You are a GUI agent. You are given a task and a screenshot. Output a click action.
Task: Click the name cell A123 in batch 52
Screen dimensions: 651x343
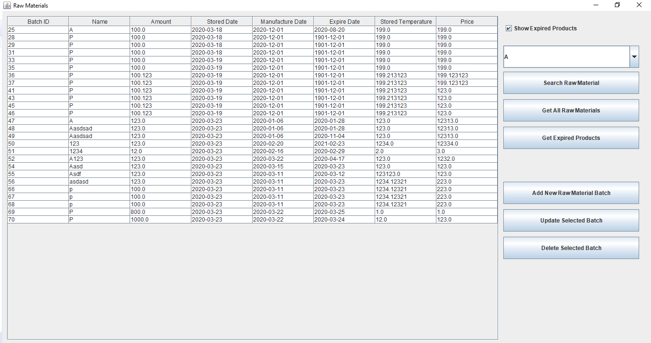click(100, 159)
